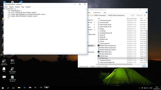Open the Файл menu in Notepad
Viewport: 161px width, 90px height.
(x=6, y=7)
